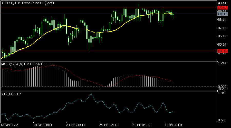
Task: Click the 13 Jan 2022 date label
Action: (x=9, y=125)
